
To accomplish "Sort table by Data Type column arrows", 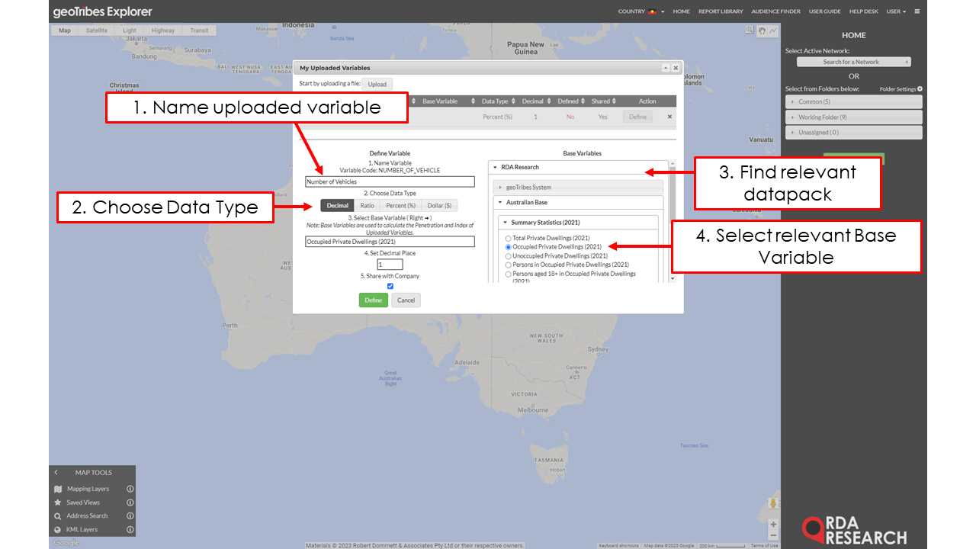I will (x=515, y=101).
